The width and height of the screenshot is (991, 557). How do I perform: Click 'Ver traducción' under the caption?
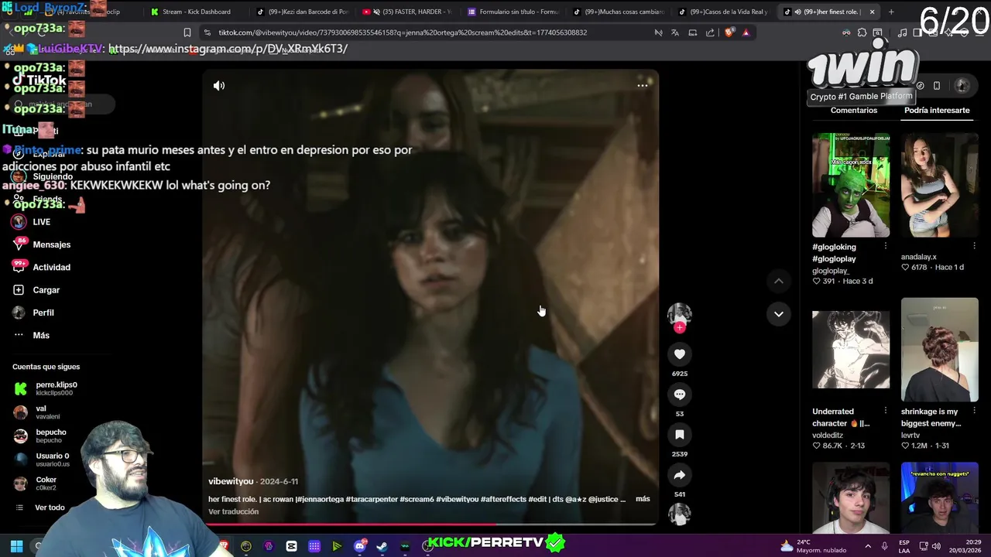(233, 511)
